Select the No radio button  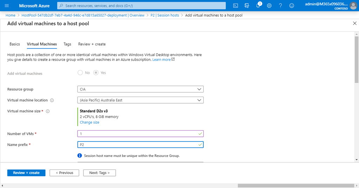pos(80,73)
